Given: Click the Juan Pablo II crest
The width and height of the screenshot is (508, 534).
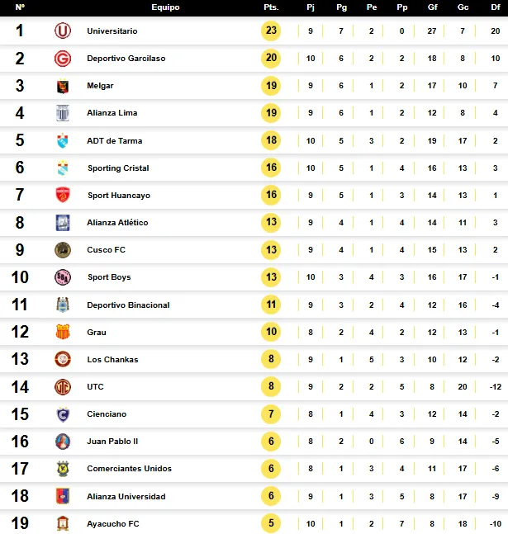Looking at the screenshot, I should [63, 442].
